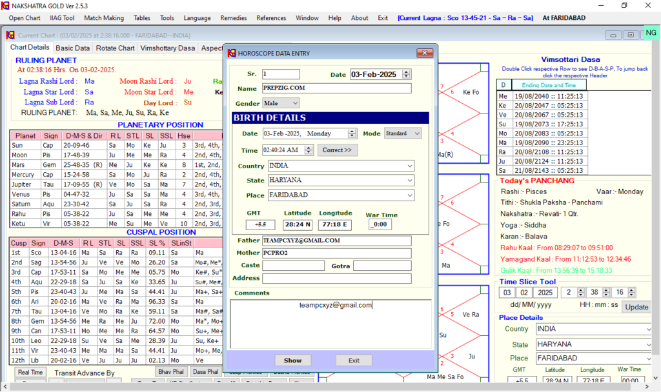
Task: Expand the Mode Standard dropdown
Action: (x=417, y=133)
